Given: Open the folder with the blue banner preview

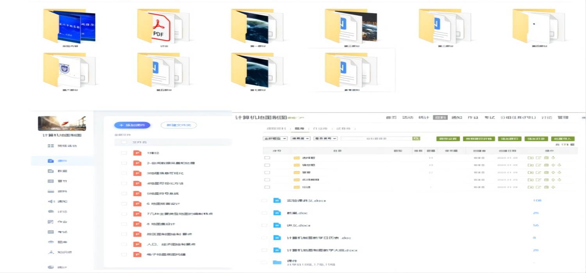Looking at the screenshot, I should [x=70, y=27].
